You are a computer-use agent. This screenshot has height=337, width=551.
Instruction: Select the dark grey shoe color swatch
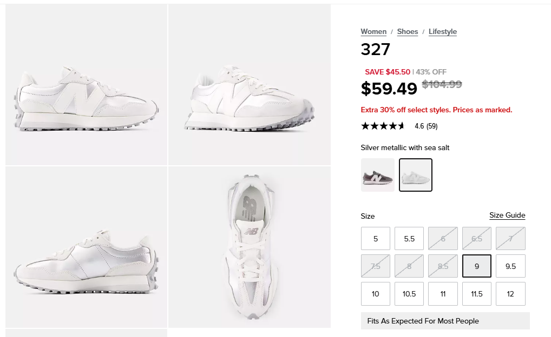click(x=378, y=175)
